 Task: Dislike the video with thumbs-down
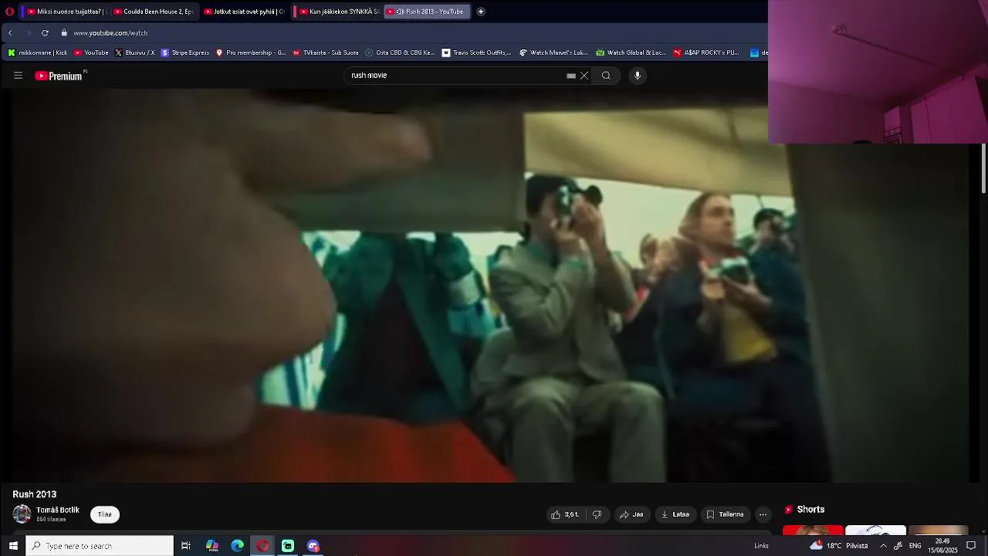597,514
